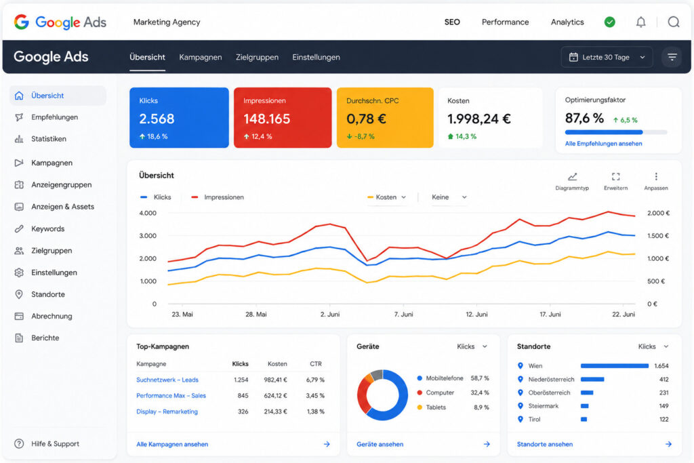Toggle the Klicks series in chart legend

point(155,197)
